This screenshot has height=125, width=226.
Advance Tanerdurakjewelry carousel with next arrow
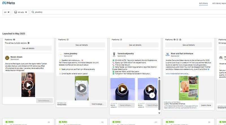coord(152,95)
